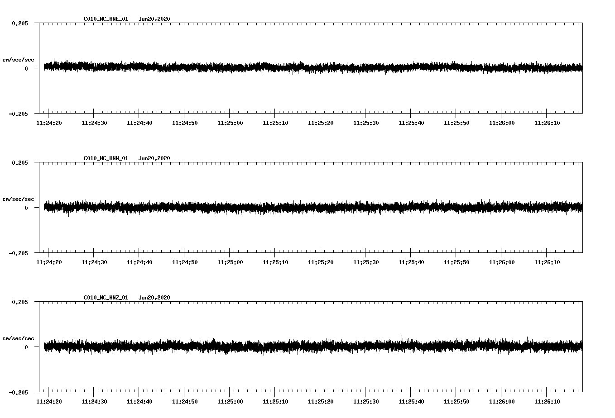Click the 11:24:30 time label under HNZ plot
The image size is (615, 418).
tap(94, 402)
